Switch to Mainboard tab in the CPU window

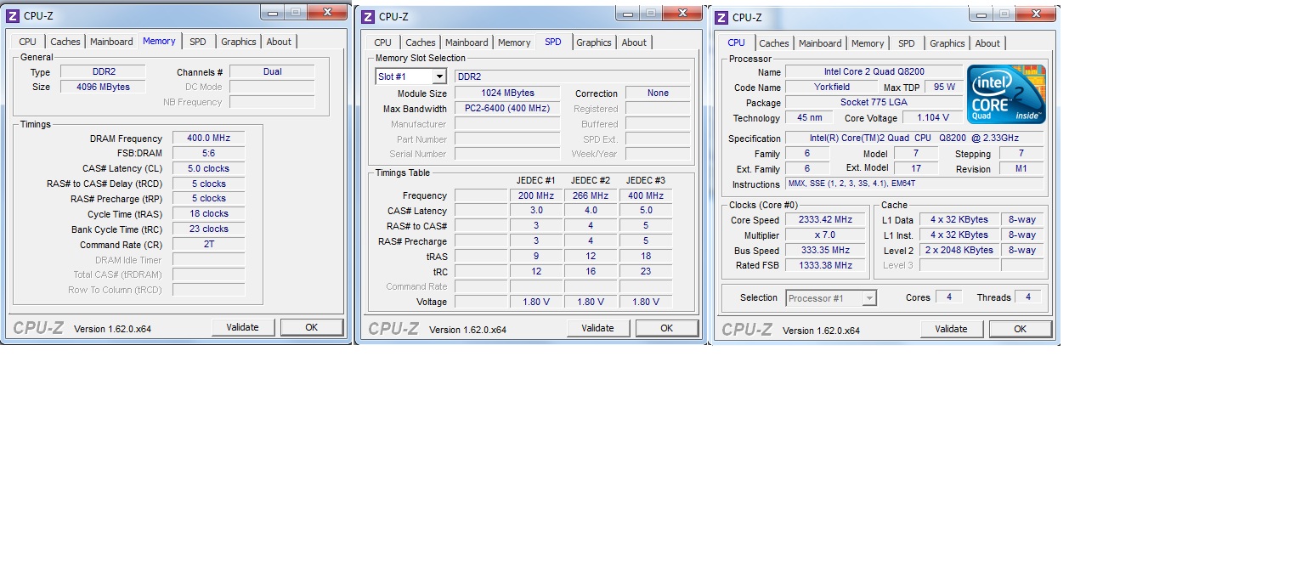coord(821,43)
